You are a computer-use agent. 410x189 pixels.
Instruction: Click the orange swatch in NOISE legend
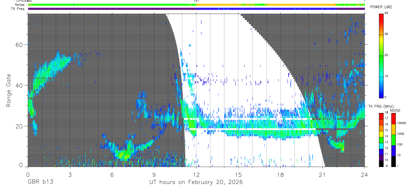(x=394, y=129)
